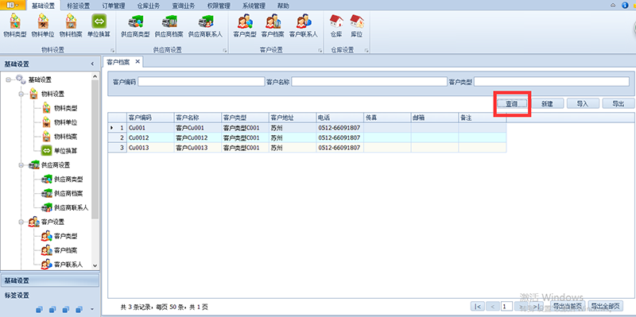Select 物料类型 in the navigation tree
Screen dimensions: 636x317
point(65,108)
